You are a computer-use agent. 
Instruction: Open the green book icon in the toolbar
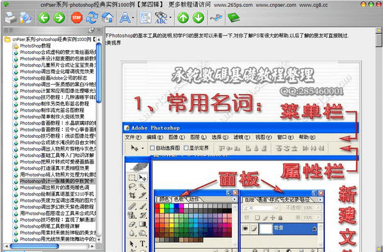(x=234, y=17)
